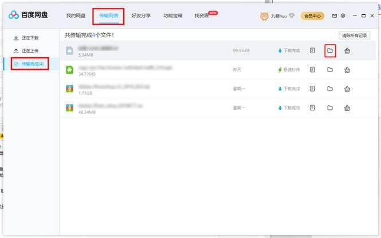381x238 pixels.
Task: Open the 会员中心 button
Action: point(312,16)
